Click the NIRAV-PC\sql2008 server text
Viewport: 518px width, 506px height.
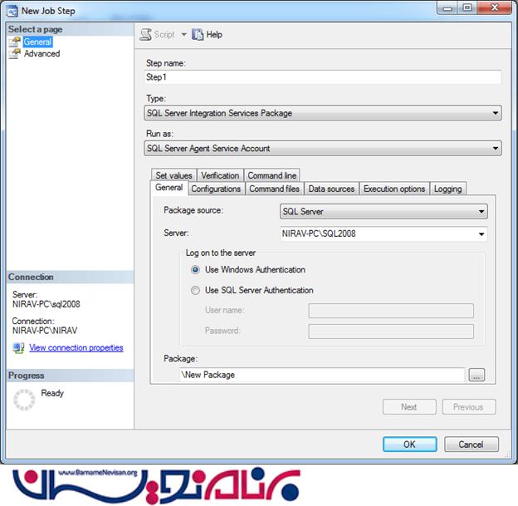tap(46, 304)
